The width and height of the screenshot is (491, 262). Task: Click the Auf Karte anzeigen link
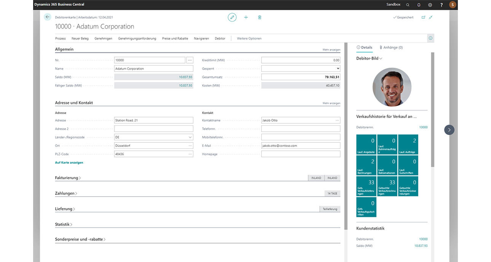(x=69, y=162)
